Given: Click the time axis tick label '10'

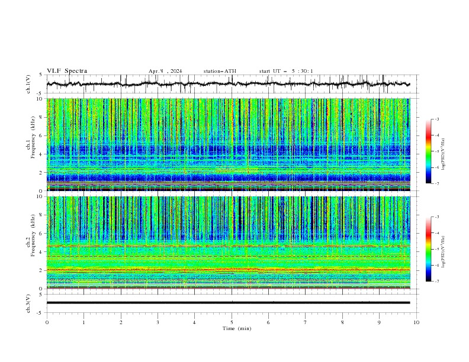Looking at the screenshot, I should click(416, 322).
